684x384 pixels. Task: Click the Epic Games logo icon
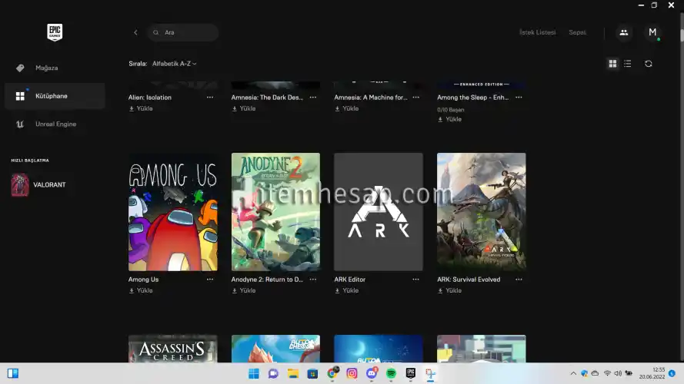[x=54, y=32]
